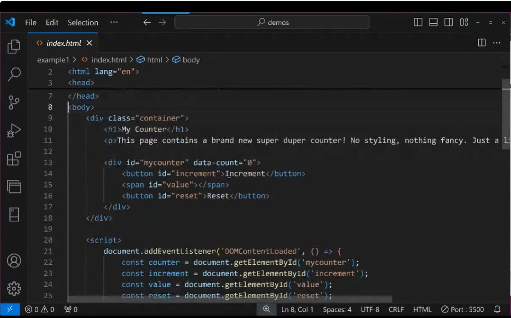The height and width of the screenshot is (318, 511).
Task: Click the "My Counter" heading text
Action: point(144,129)
